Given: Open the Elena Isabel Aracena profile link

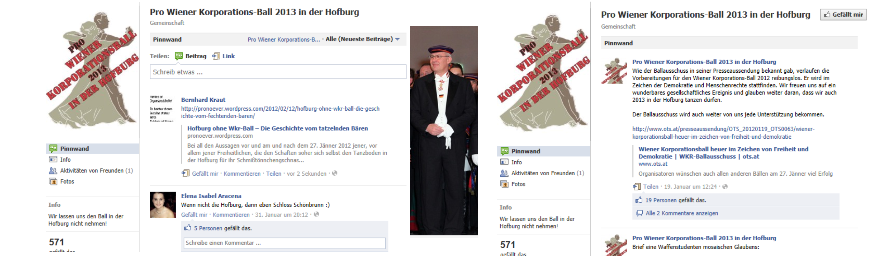Looking at the screenshot, I should pyautogui.click(x=211, y=196).
